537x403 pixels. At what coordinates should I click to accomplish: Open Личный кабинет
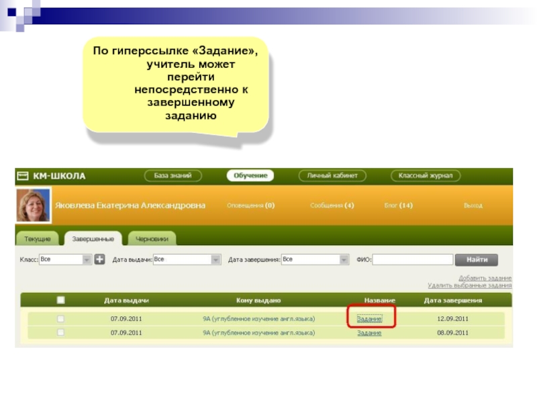pyautogui.click(x=332, y=175)
